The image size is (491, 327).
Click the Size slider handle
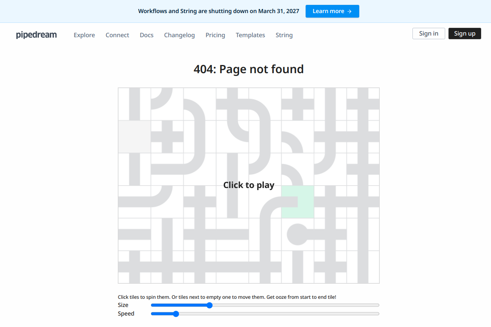209,305
